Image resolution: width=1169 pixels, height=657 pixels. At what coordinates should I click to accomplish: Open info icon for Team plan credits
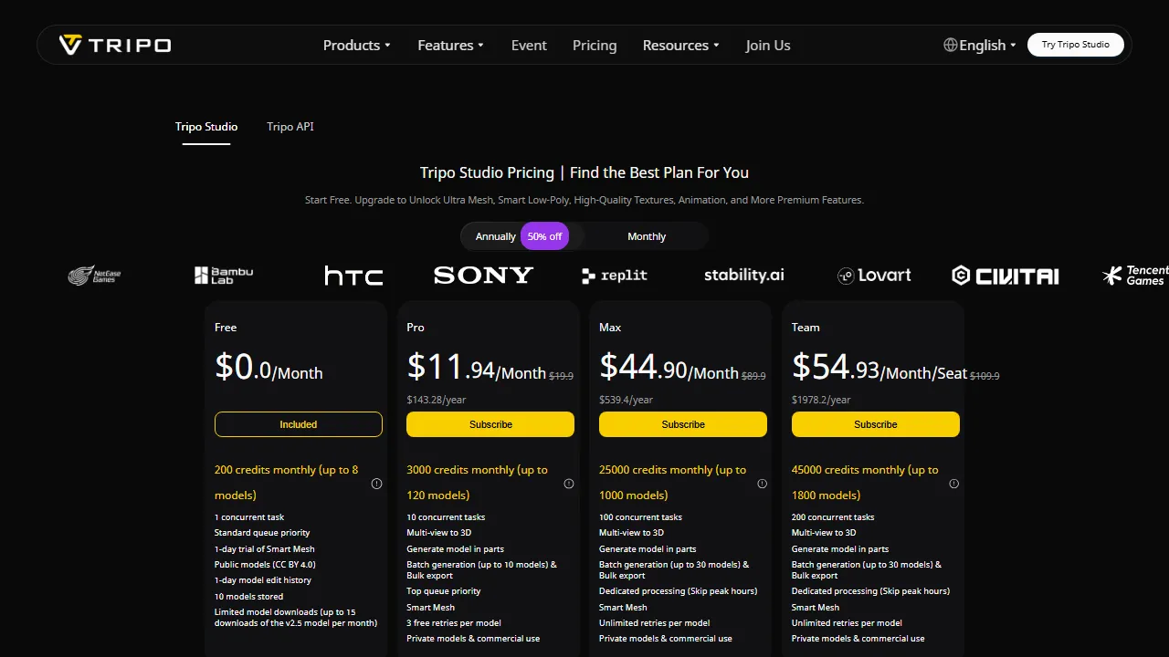coord(954,484)
